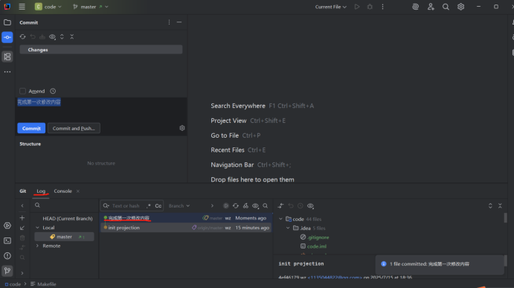Screen dimensions: 514x288
Task: Refresh the Git log
Action: [236, 205]
